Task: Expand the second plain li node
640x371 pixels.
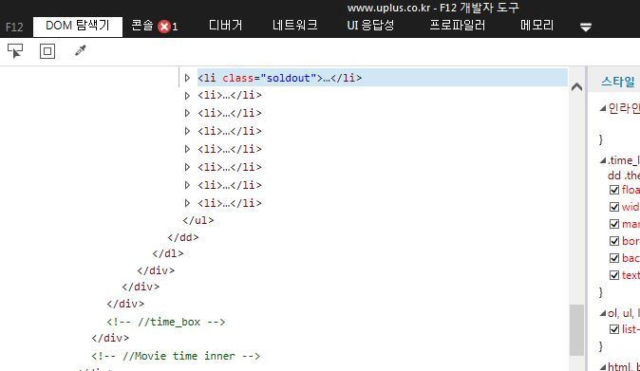Action: 187,113
